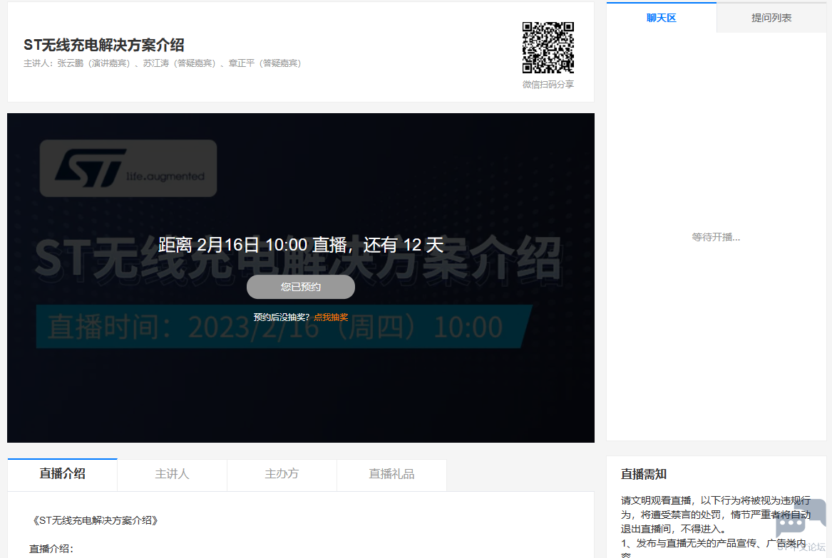Click the page title ST无线充电解决方案介绍
The width and height of the screenshot is (832, 558).
(104, 45)
